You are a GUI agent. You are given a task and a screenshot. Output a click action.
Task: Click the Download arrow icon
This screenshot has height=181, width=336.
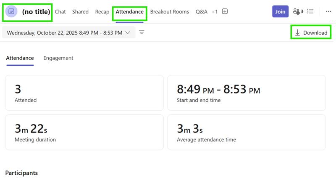click(297, 33)
